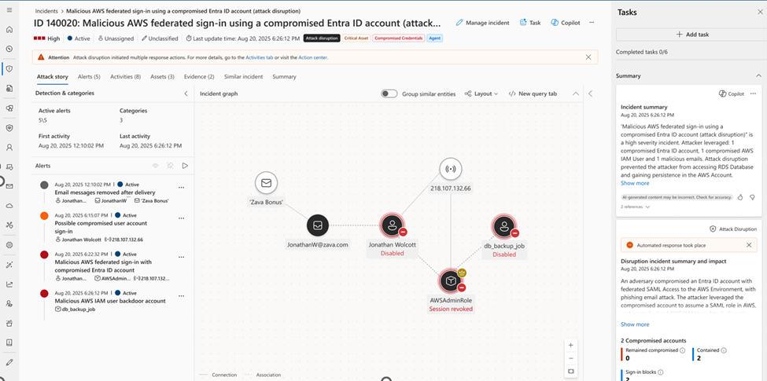Image resolution: width=767 pixels, height=381 pixels.
Task: Open the Action center link
Action: click(313, 57)
